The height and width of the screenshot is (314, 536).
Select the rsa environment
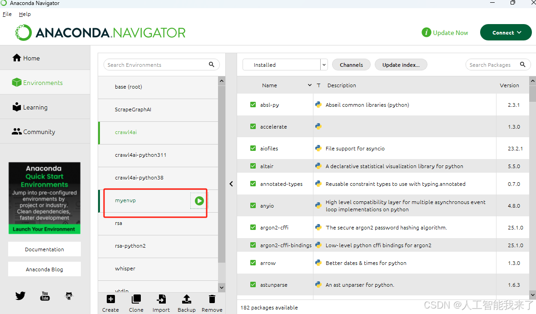(158, 224)
